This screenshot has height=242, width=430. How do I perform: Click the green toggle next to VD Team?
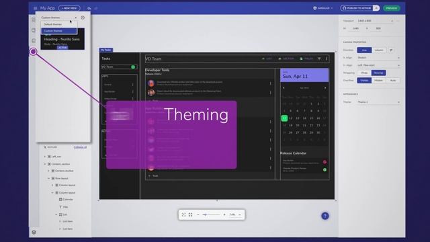click(133, 67)
